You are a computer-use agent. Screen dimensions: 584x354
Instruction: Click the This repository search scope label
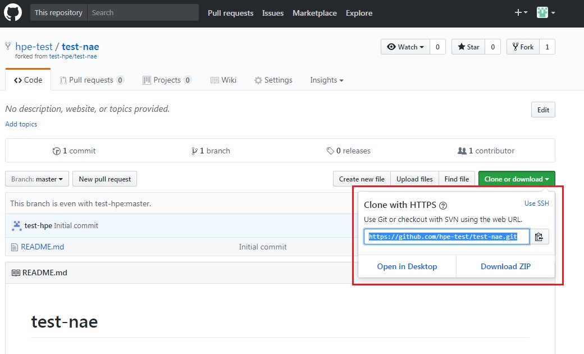pos(58,13)
